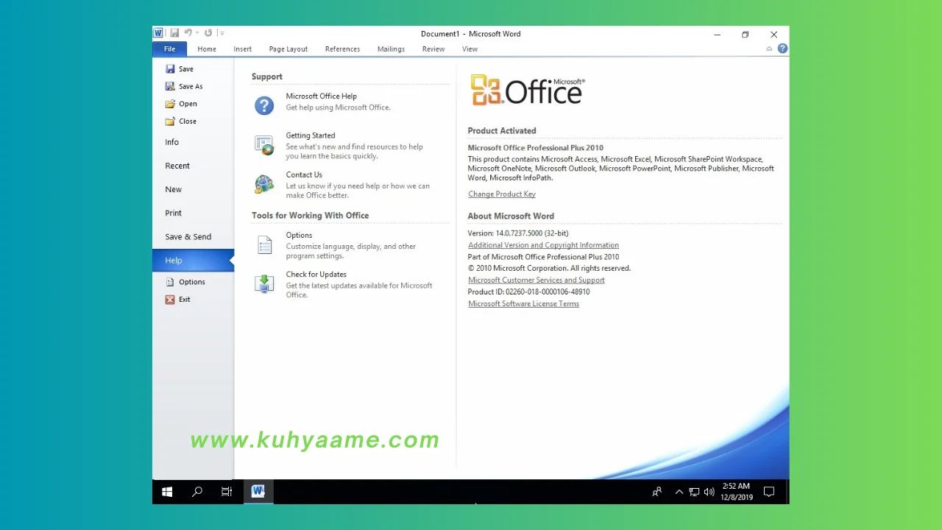Viewport: 942px width, 530px height.
Task: Open the Action Center notification icon
Action: [769, 492]
